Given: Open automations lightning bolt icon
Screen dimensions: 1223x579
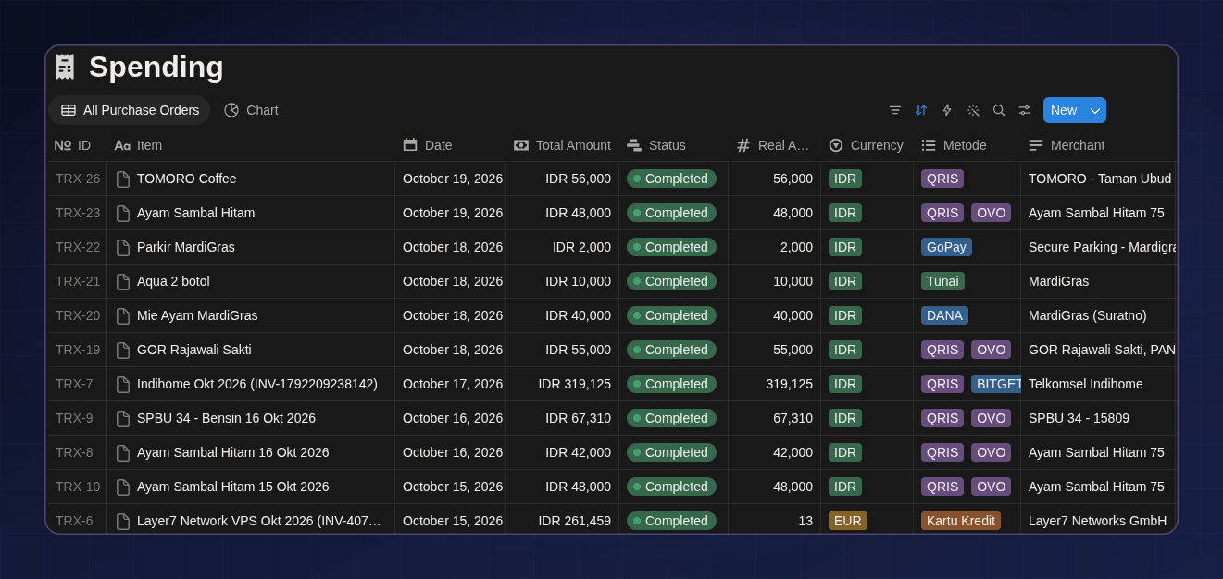Looking at the screenshot, I should coord(947,110).
